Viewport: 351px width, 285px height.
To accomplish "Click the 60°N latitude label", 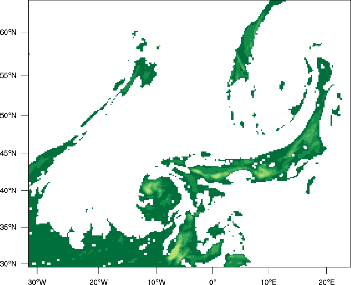I will [8, 32].
